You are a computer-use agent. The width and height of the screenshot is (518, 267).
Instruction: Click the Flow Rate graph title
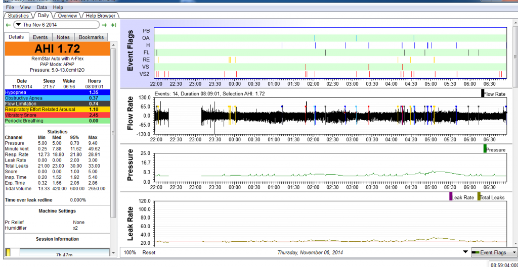point(131,113)
